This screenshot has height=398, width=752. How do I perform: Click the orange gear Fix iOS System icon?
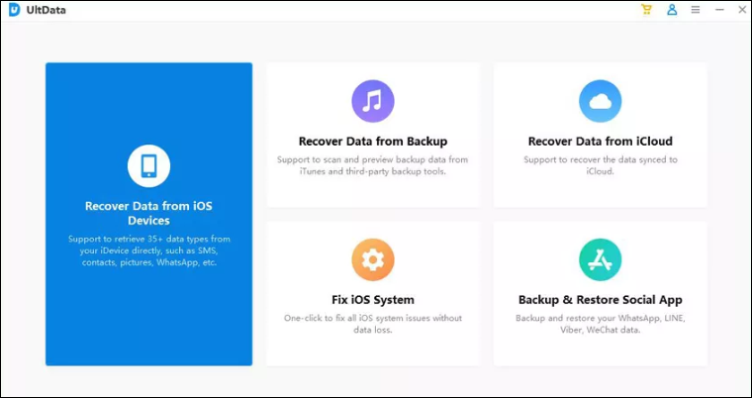(373, 259)
